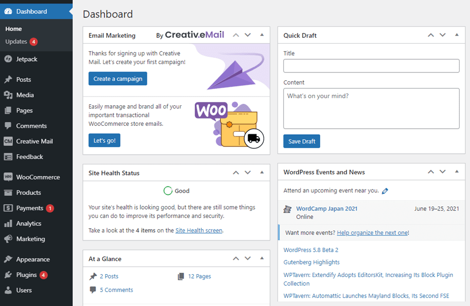Click the Updates count badge showing 4

(x=34, y=42)
